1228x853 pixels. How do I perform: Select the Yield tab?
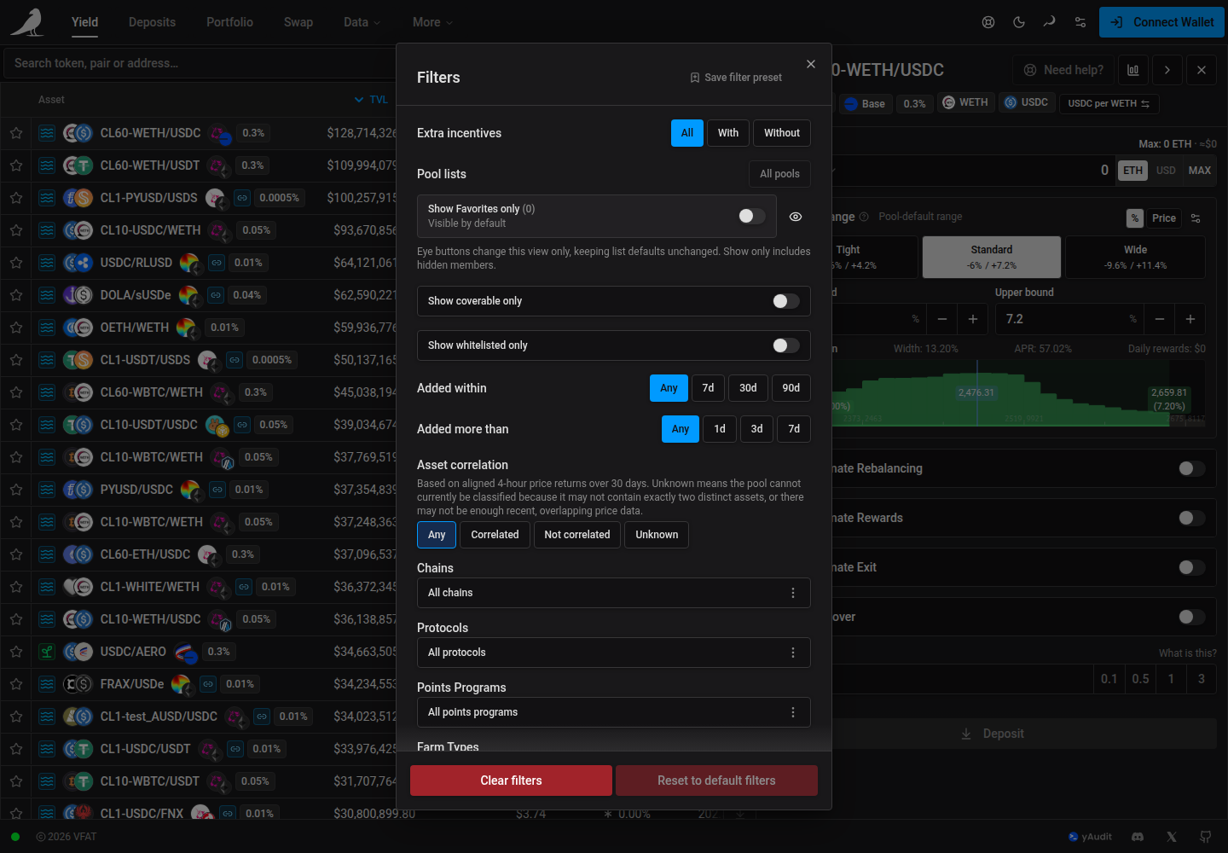84,22
